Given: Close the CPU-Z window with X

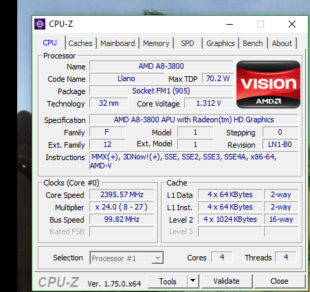Looking at the screenshot, I should [292, 24].
